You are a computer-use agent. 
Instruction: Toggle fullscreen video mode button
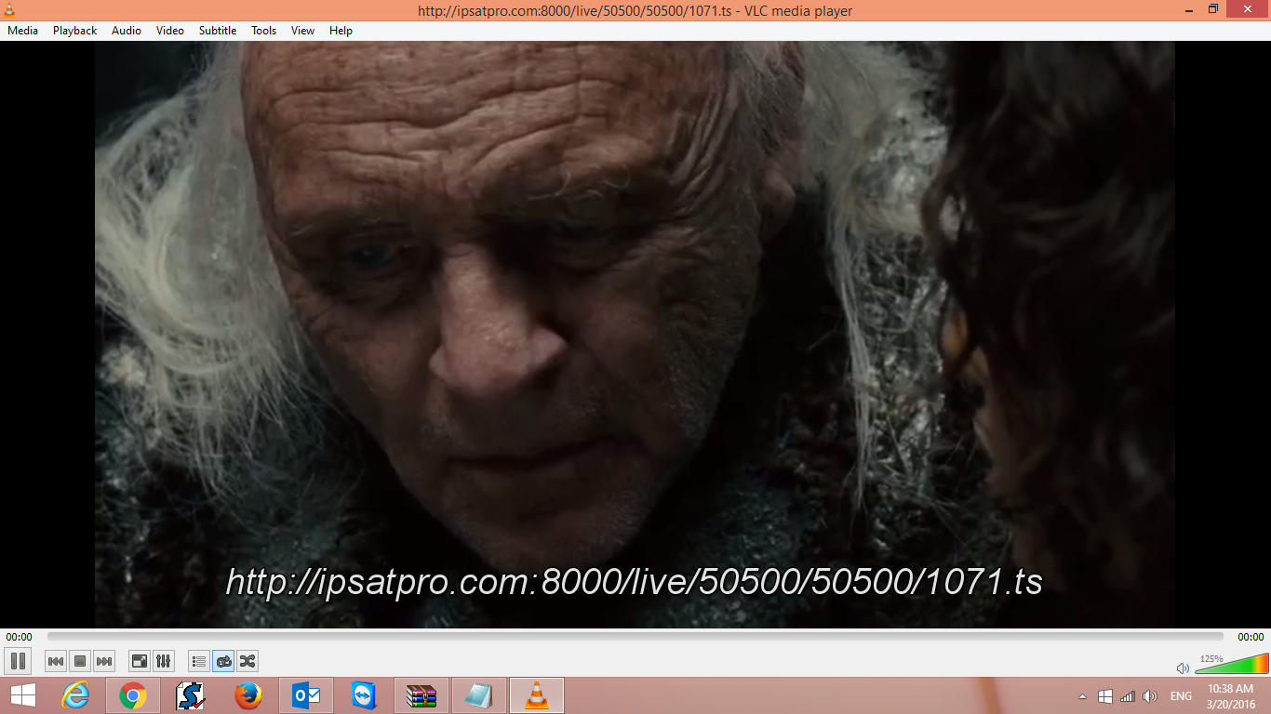click(139, 661)
